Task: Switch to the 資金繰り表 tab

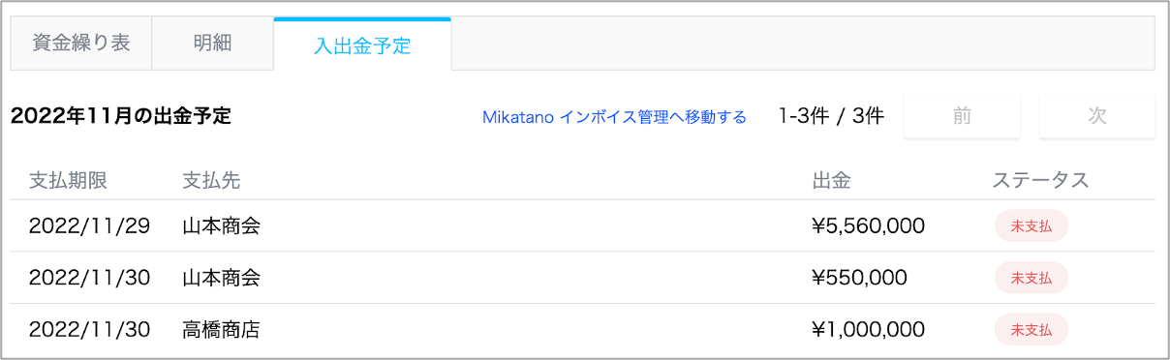Action: (x=81, y=44)
